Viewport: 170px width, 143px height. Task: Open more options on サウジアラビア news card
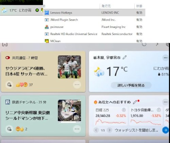pos(77,85)
